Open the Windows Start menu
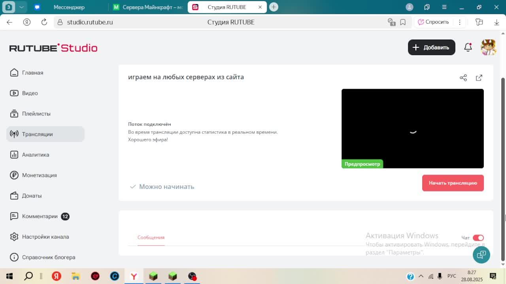506x284 pixels. (9, 276)
